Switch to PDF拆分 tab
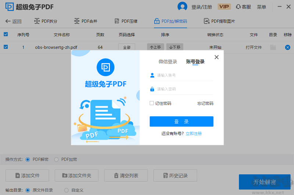 pos(46,21)
